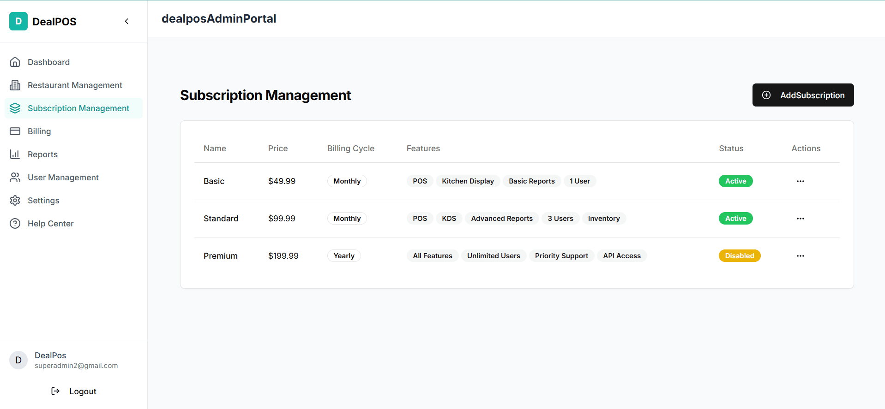The width and height of the screenshot is (885, 409).
Task: Click the Active status badge on Standard
Action: pos(735,219)
